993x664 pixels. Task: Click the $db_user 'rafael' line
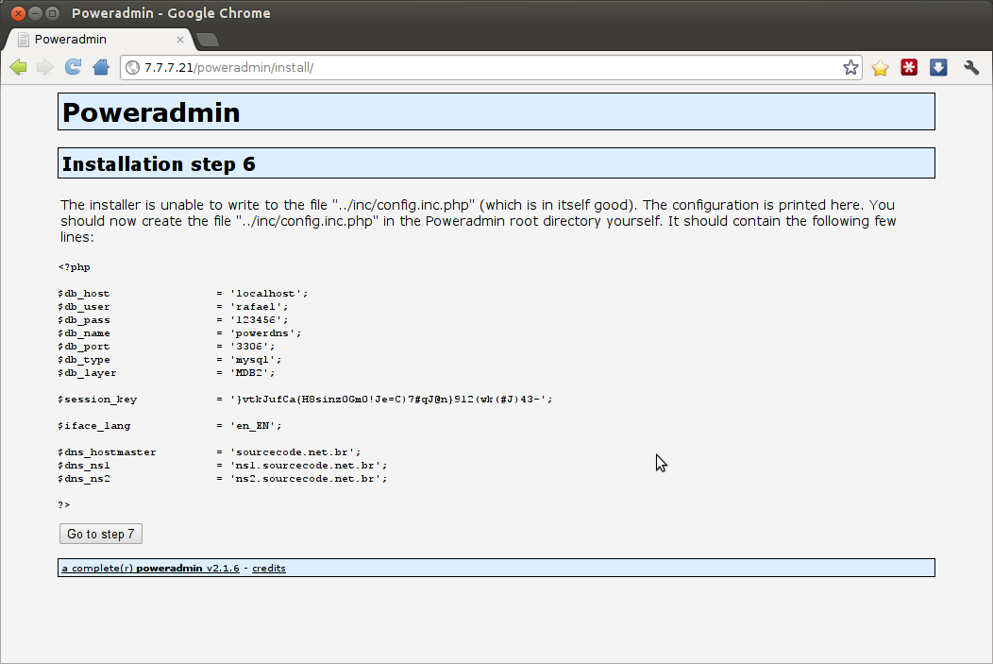click(173, 307)
